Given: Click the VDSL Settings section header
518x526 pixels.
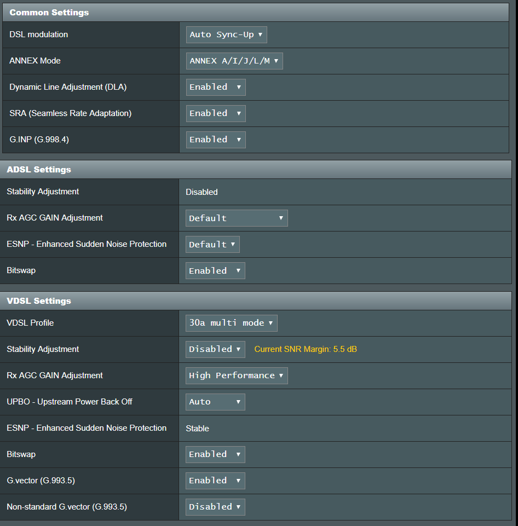Looking at the screenshot, I should pos(39,301).
